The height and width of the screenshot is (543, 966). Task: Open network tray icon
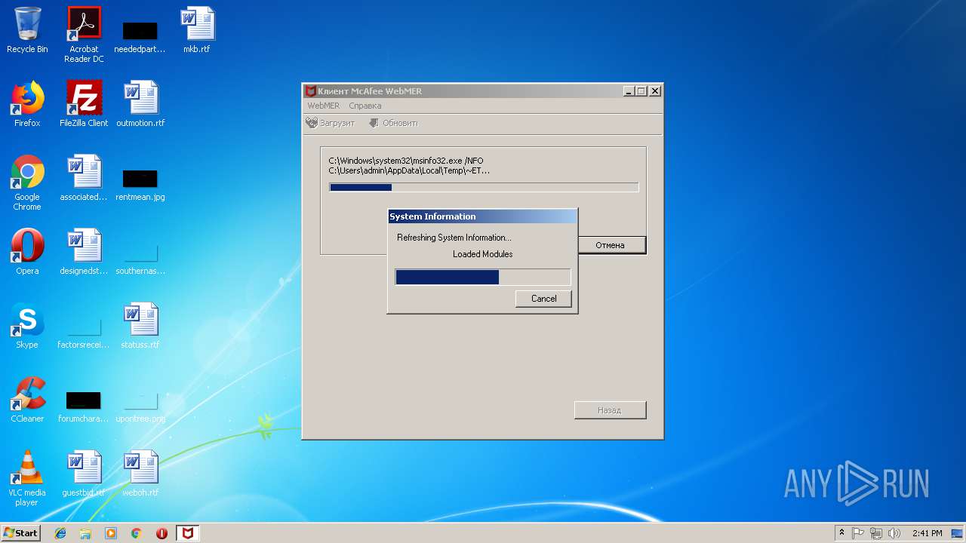pos(876,533)
